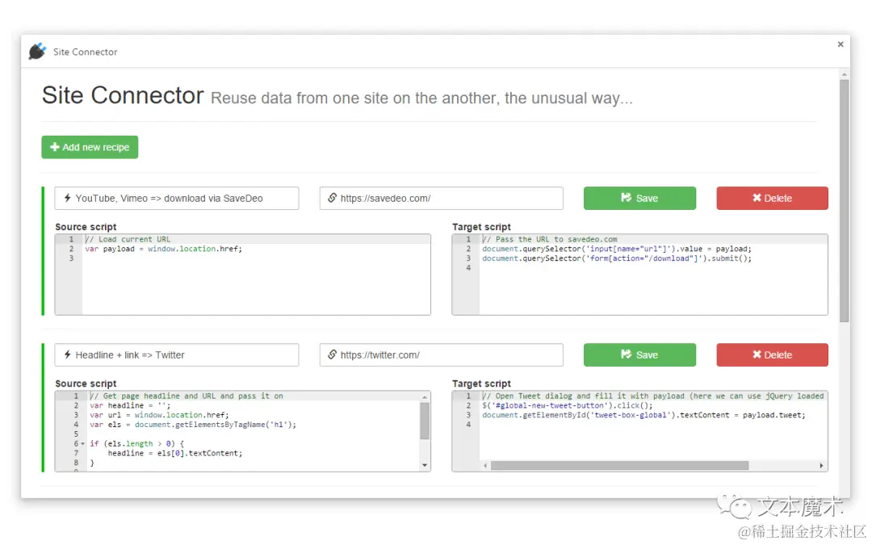Click the Site Connector plug logo icon

click(37, 51)
